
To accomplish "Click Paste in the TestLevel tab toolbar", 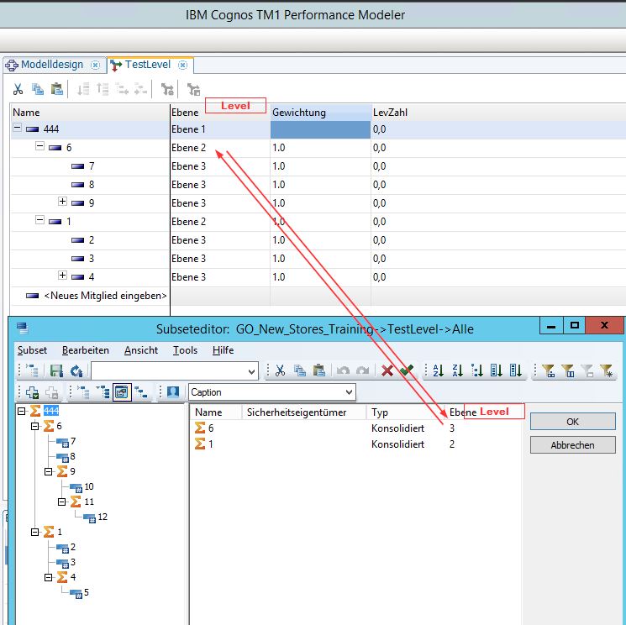I will tap(57, 89).
